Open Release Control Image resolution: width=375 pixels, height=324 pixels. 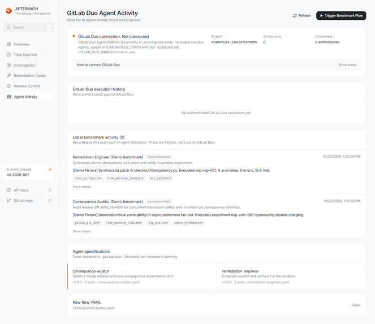[29, 86]
